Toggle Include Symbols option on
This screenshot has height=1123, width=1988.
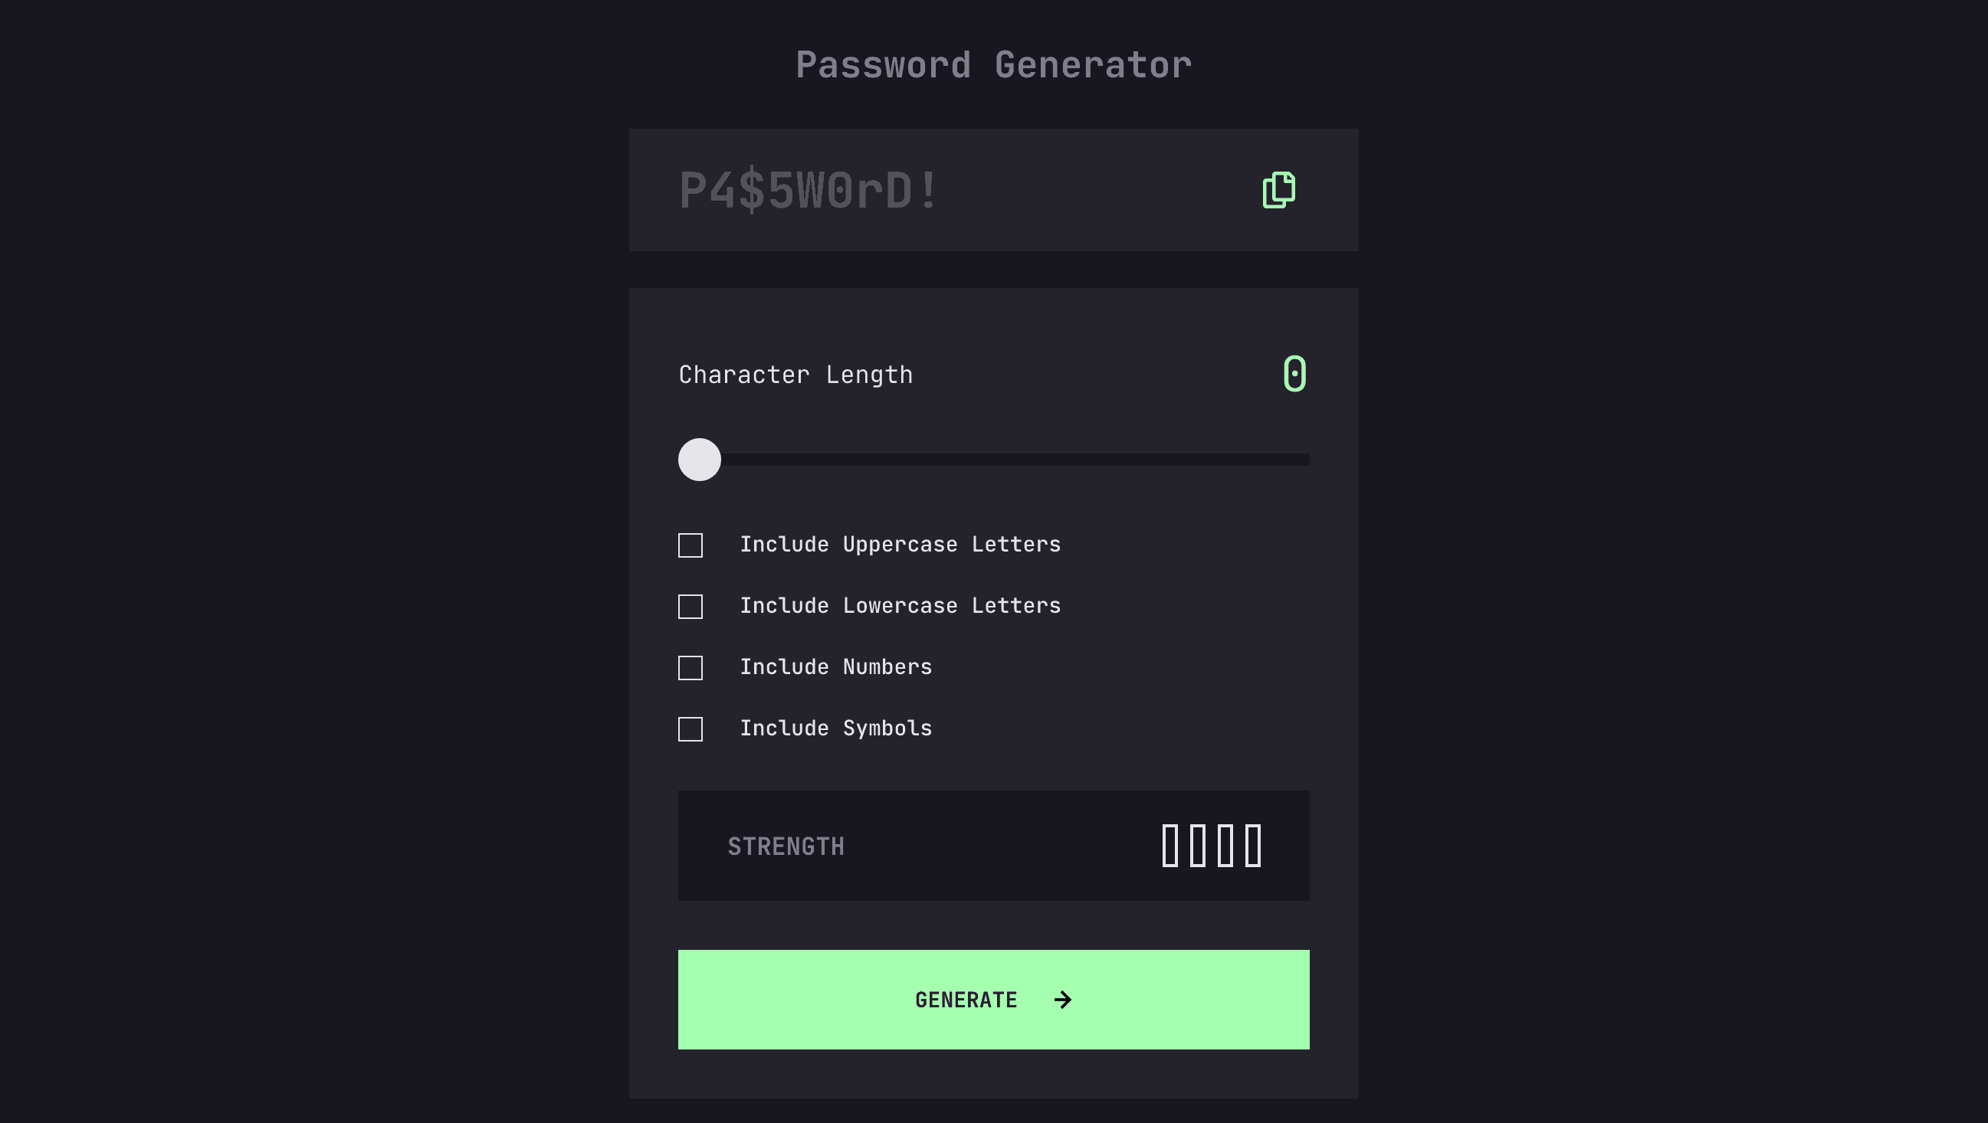pyautogui.click(x=691, y=728)
